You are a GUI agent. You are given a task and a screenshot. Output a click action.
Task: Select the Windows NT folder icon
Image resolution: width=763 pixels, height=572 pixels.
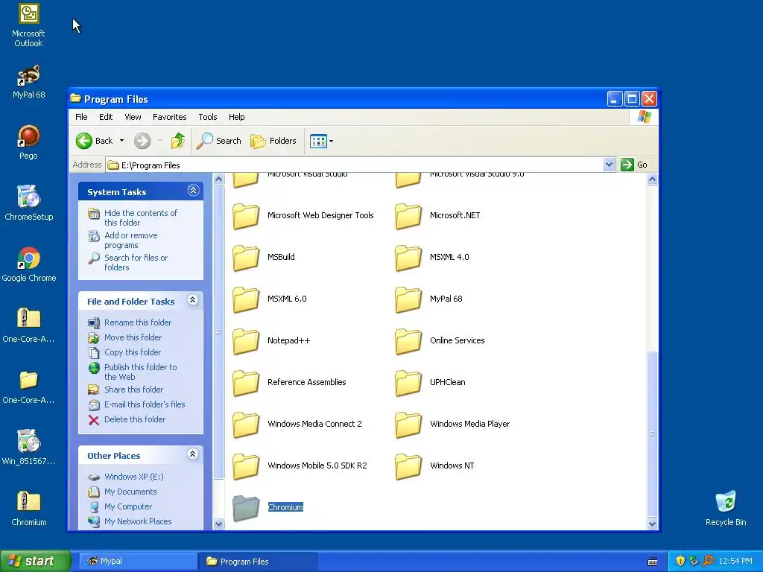point(408,466)
